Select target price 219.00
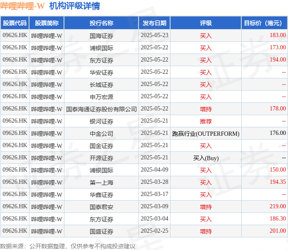 pos(278,207)
